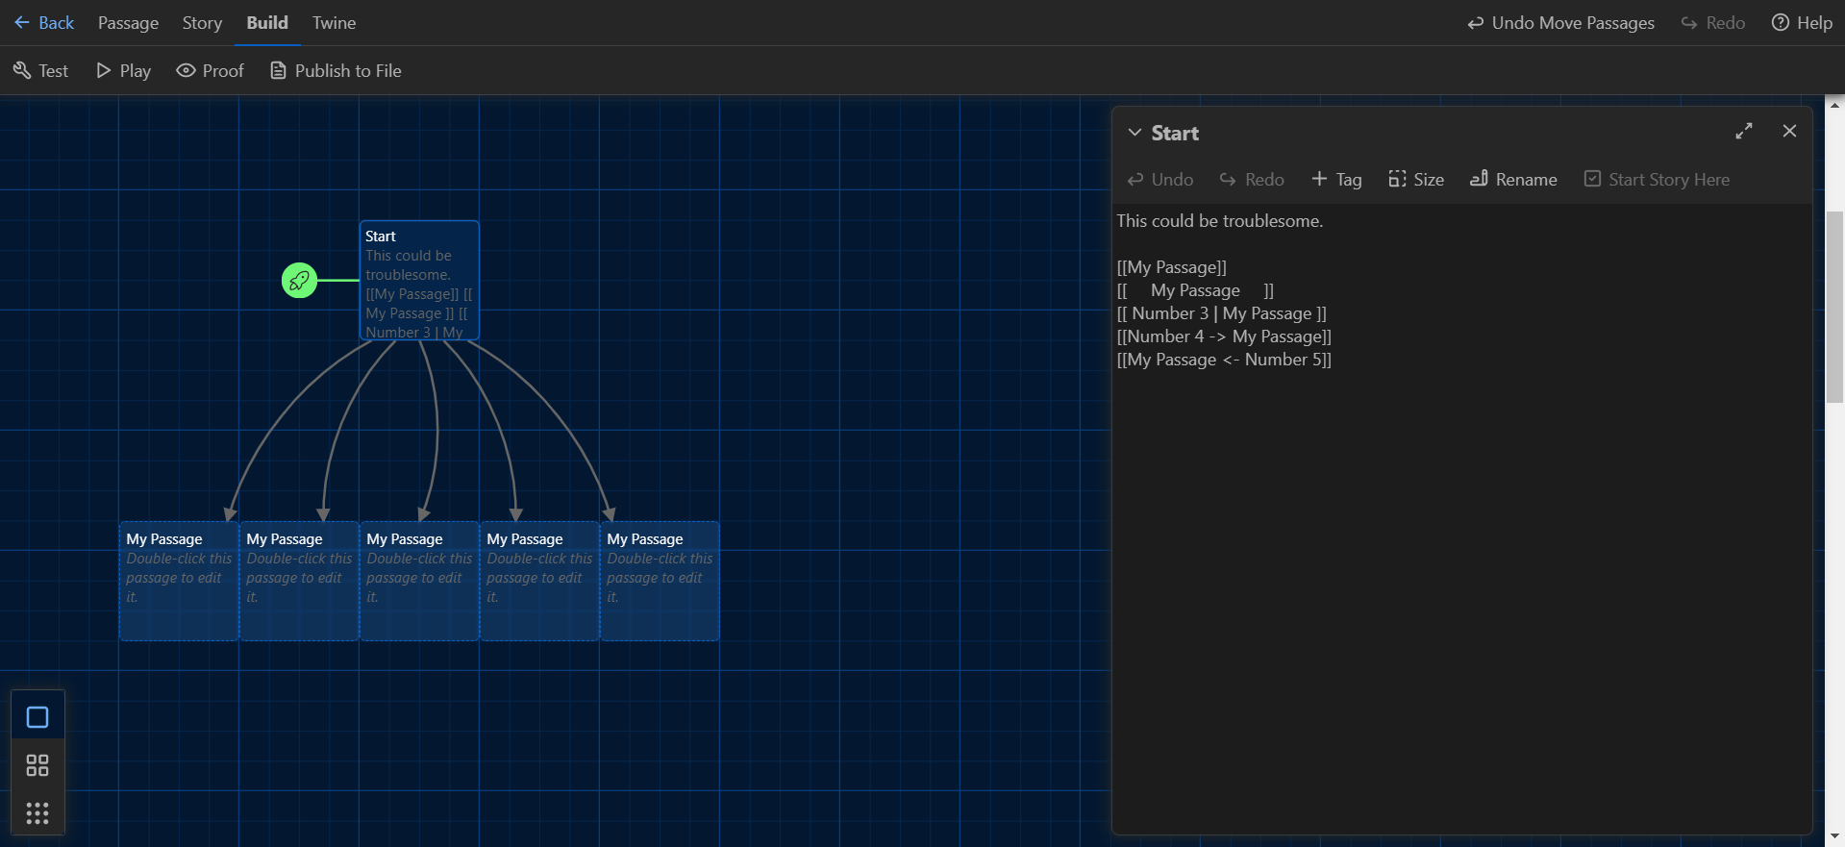Rename the Start passage
This screenshot has width=1845, height=847.
coord(1513,179)
